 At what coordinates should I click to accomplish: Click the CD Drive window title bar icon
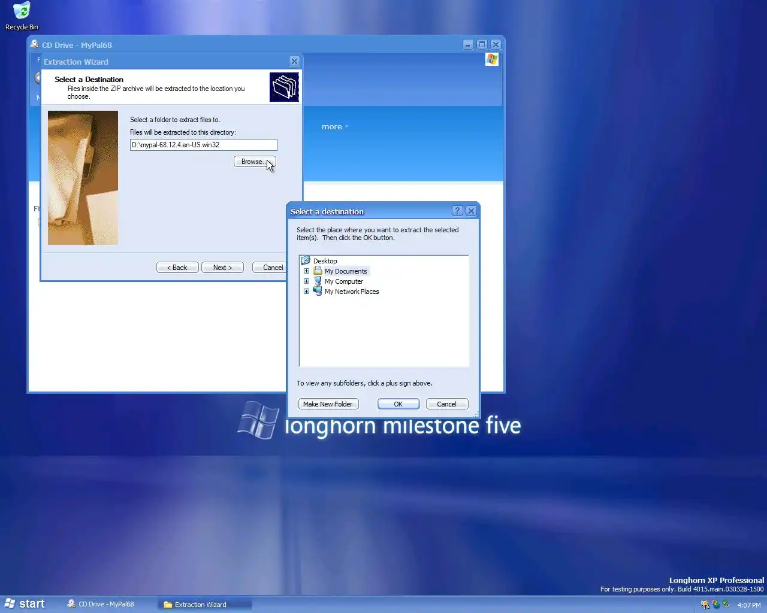[35, 44]
